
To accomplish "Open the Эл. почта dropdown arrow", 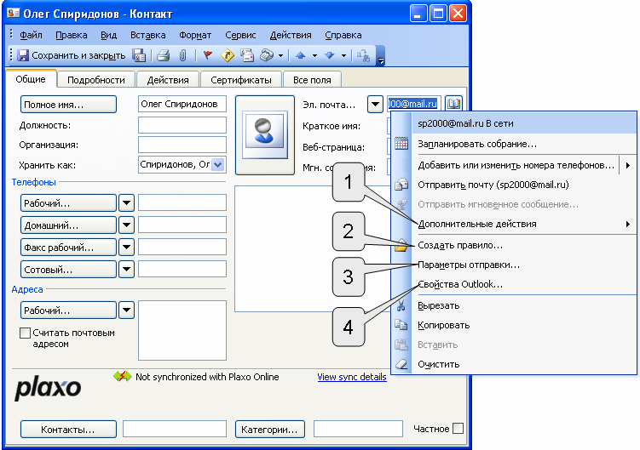I will [375, 104].
